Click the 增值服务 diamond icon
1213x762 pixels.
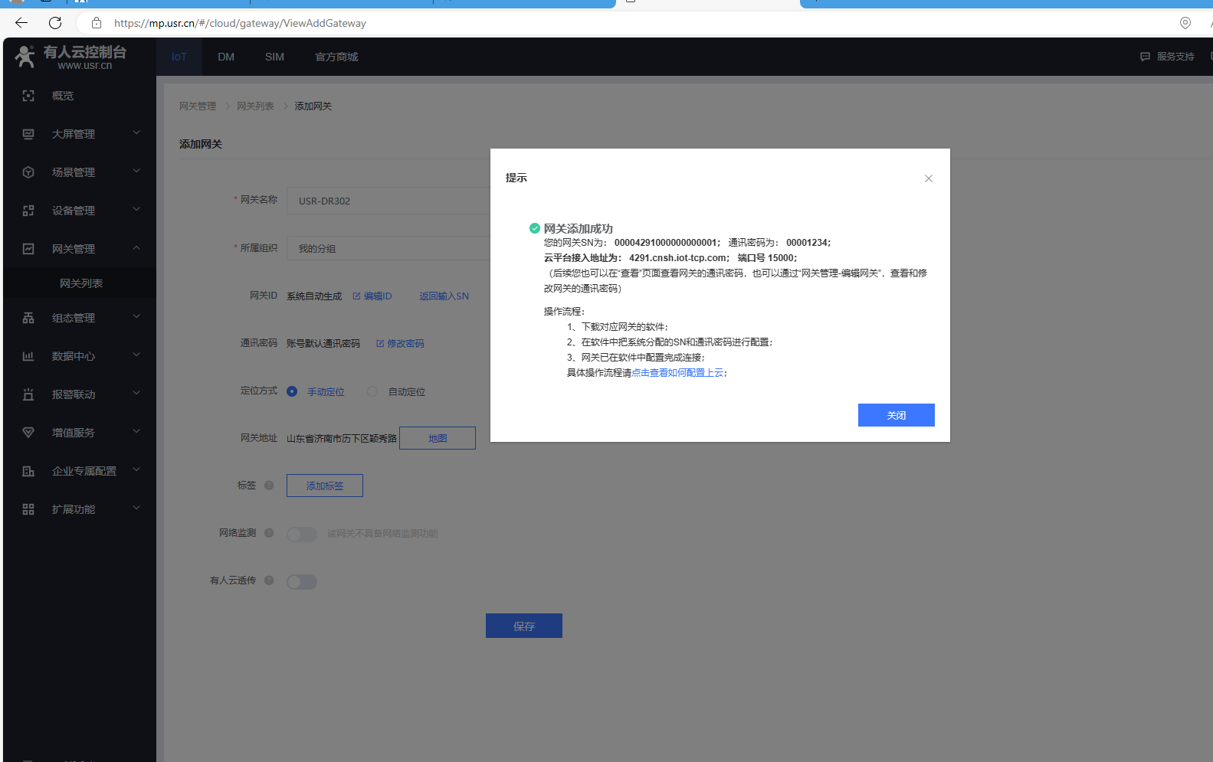pos(28,433)
